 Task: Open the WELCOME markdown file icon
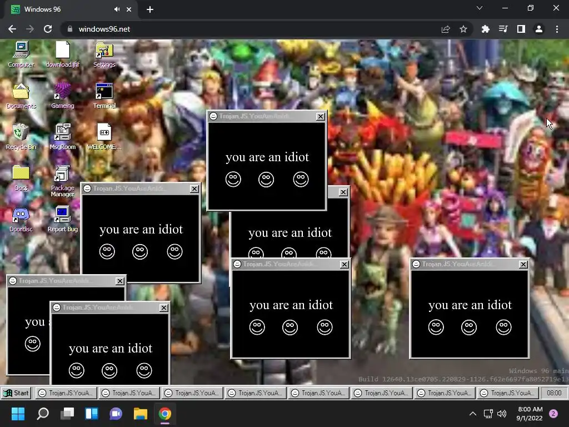104,137
